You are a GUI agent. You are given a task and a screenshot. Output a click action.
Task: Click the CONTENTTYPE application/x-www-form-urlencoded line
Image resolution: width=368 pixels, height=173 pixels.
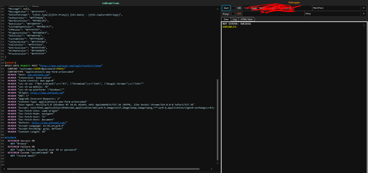(41, 71)
